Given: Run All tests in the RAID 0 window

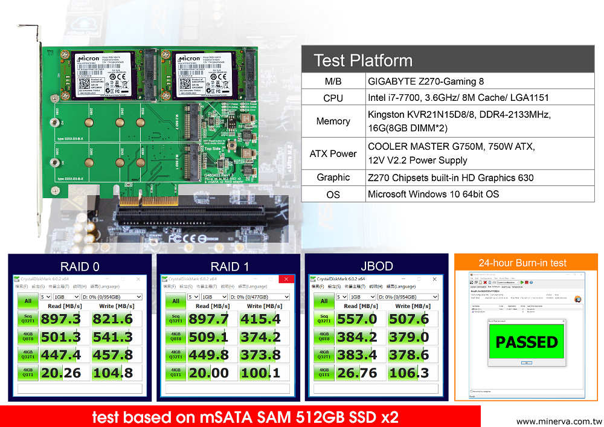Looking at the screenshot, I should 28,301.
